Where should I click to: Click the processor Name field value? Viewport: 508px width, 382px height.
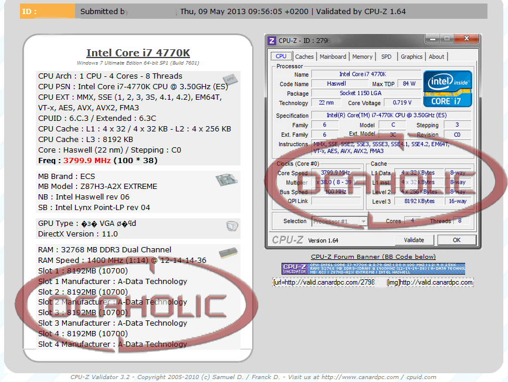(366, 74)
